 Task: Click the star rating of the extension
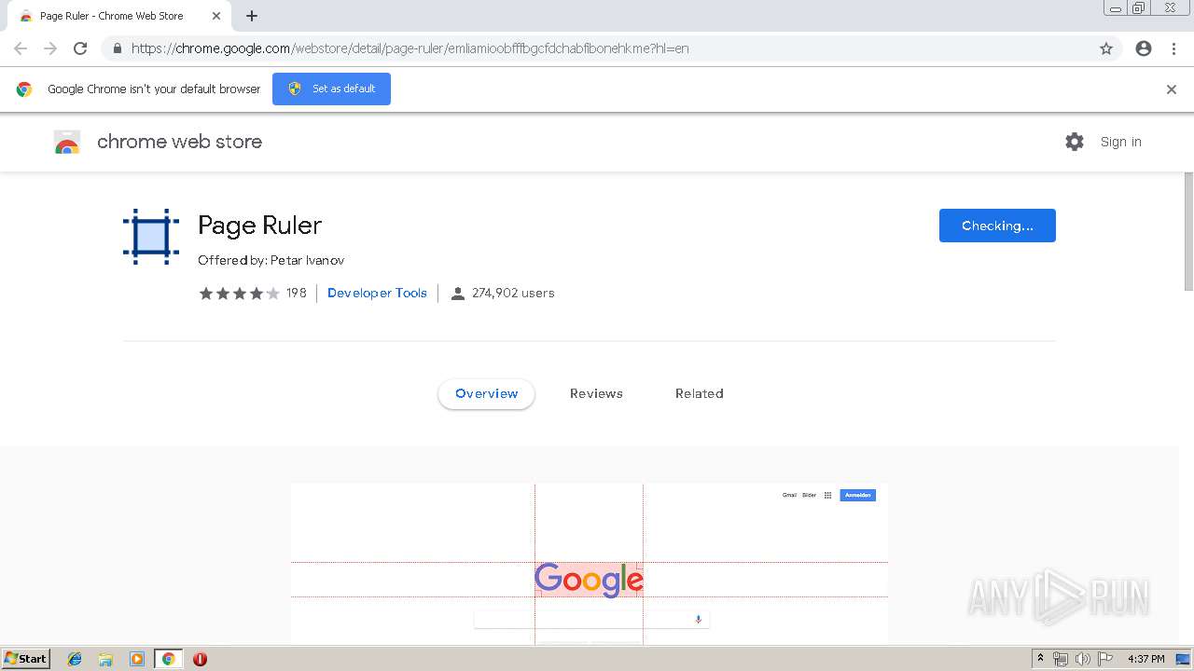[239, 293]
